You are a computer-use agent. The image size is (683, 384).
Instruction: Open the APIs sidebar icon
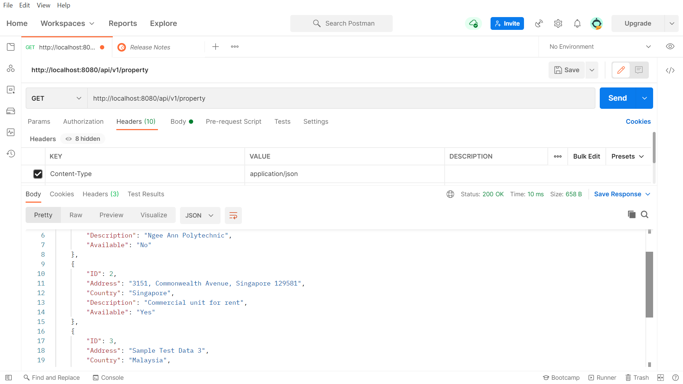click(x=11, y=68)
